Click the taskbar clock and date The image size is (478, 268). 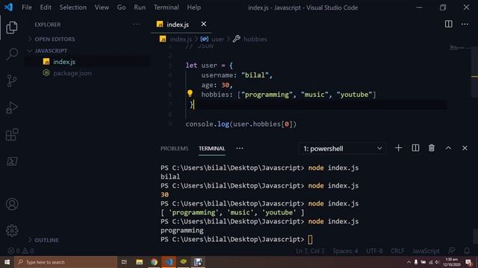[x=451, y=262]
